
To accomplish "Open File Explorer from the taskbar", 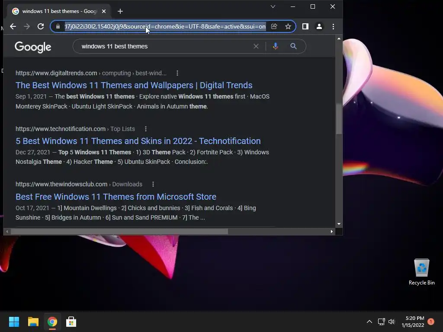I will [x=33, y=322].
